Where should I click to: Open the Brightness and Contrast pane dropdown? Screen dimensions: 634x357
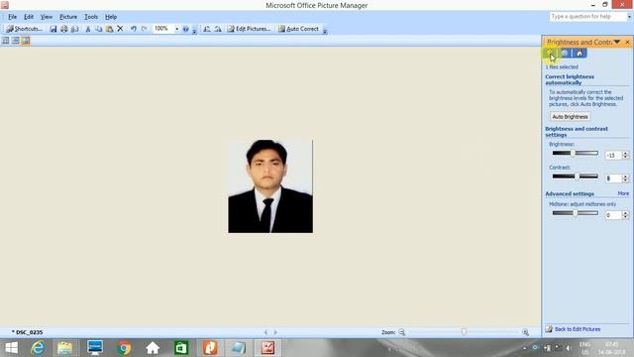pos(617,42)
